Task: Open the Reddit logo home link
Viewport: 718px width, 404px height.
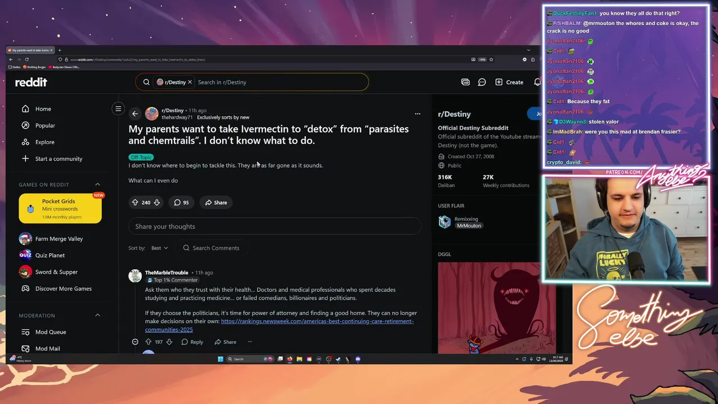Action: (x=31, y=82)
